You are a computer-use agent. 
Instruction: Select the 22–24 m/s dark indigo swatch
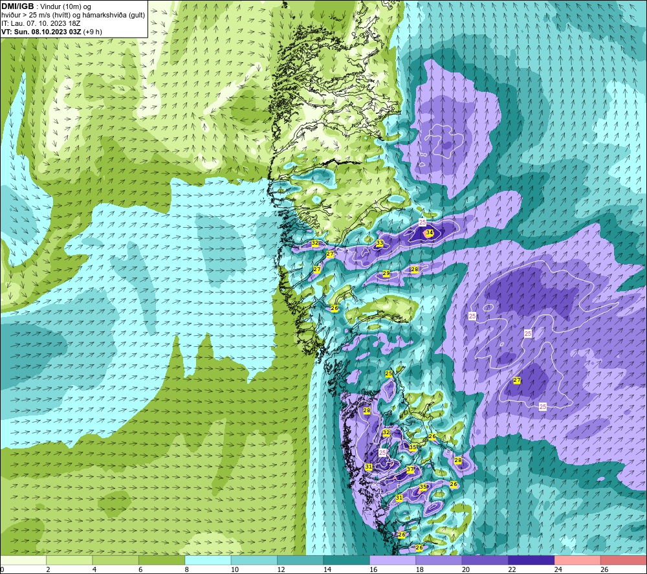(531, 560)
